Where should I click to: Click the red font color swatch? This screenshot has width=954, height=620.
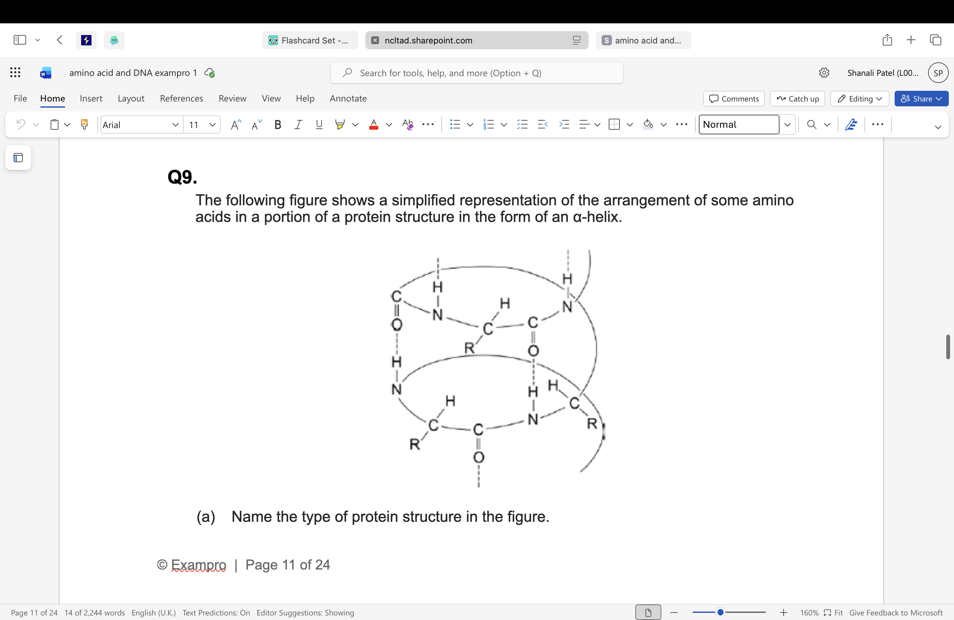(x=373, y=125)
